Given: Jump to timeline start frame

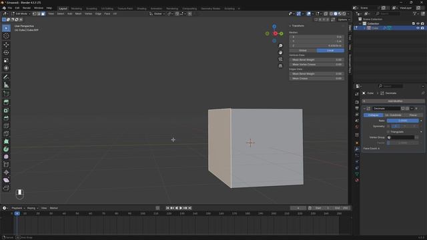Looking at the screenshot, I should point(167,208).
